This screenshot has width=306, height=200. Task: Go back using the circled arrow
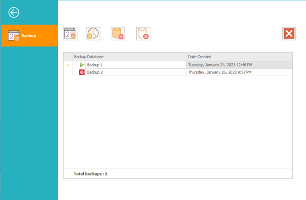14,12
